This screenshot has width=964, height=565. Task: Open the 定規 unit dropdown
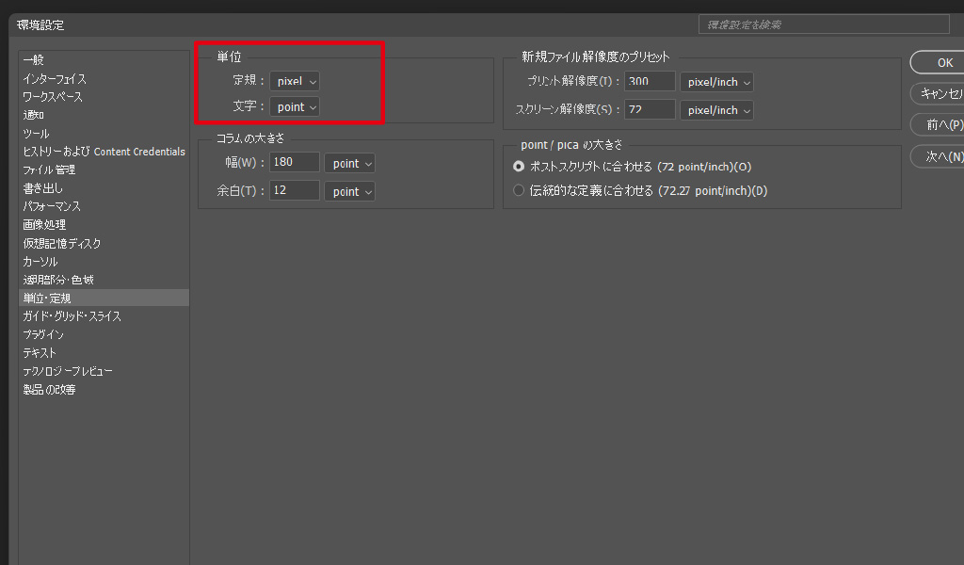click(295, 82)
